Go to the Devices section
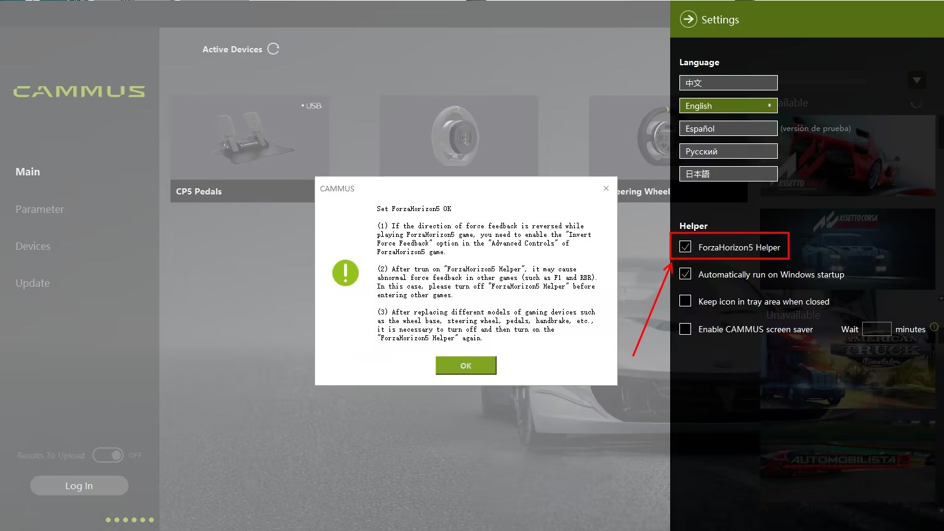The height and width of the screenshot is (531, 944). [x=33, y=246]
